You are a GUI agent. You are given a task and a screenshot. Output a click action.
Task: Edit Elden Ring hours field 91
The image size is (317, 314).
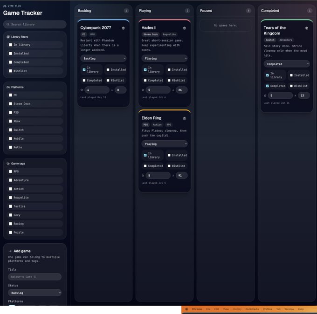(181, 175)
